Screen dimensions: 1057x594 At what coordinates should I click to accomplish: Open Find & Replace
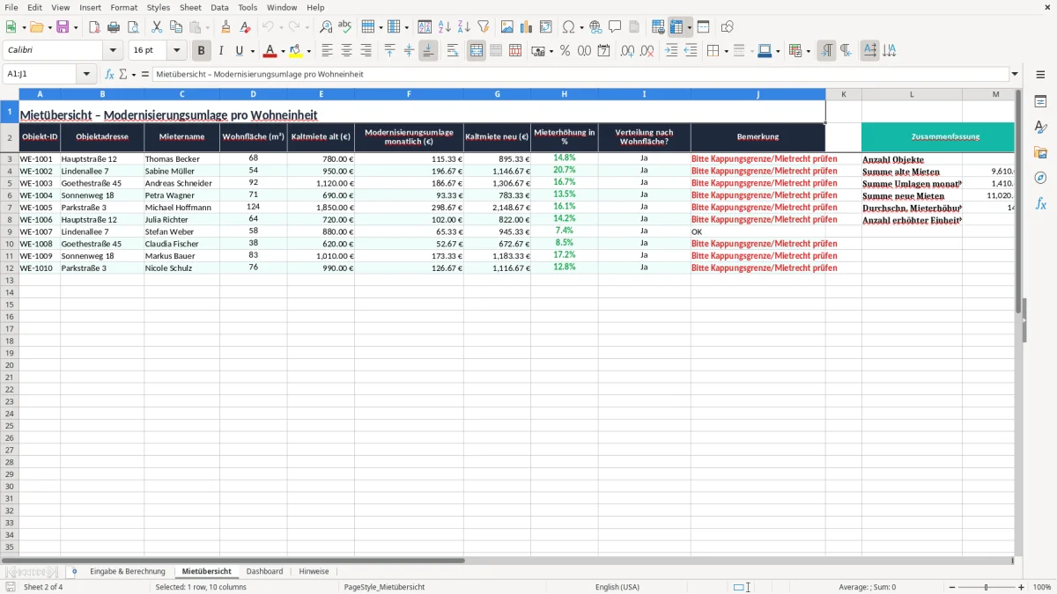(326, 27)
